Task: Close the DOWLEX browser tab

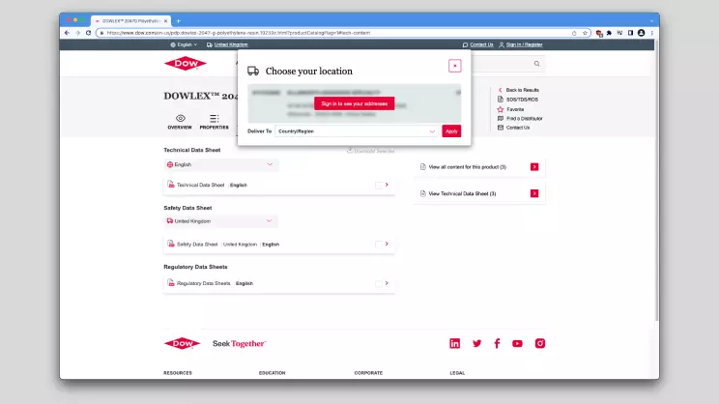Action: click(x=166, y=21)
